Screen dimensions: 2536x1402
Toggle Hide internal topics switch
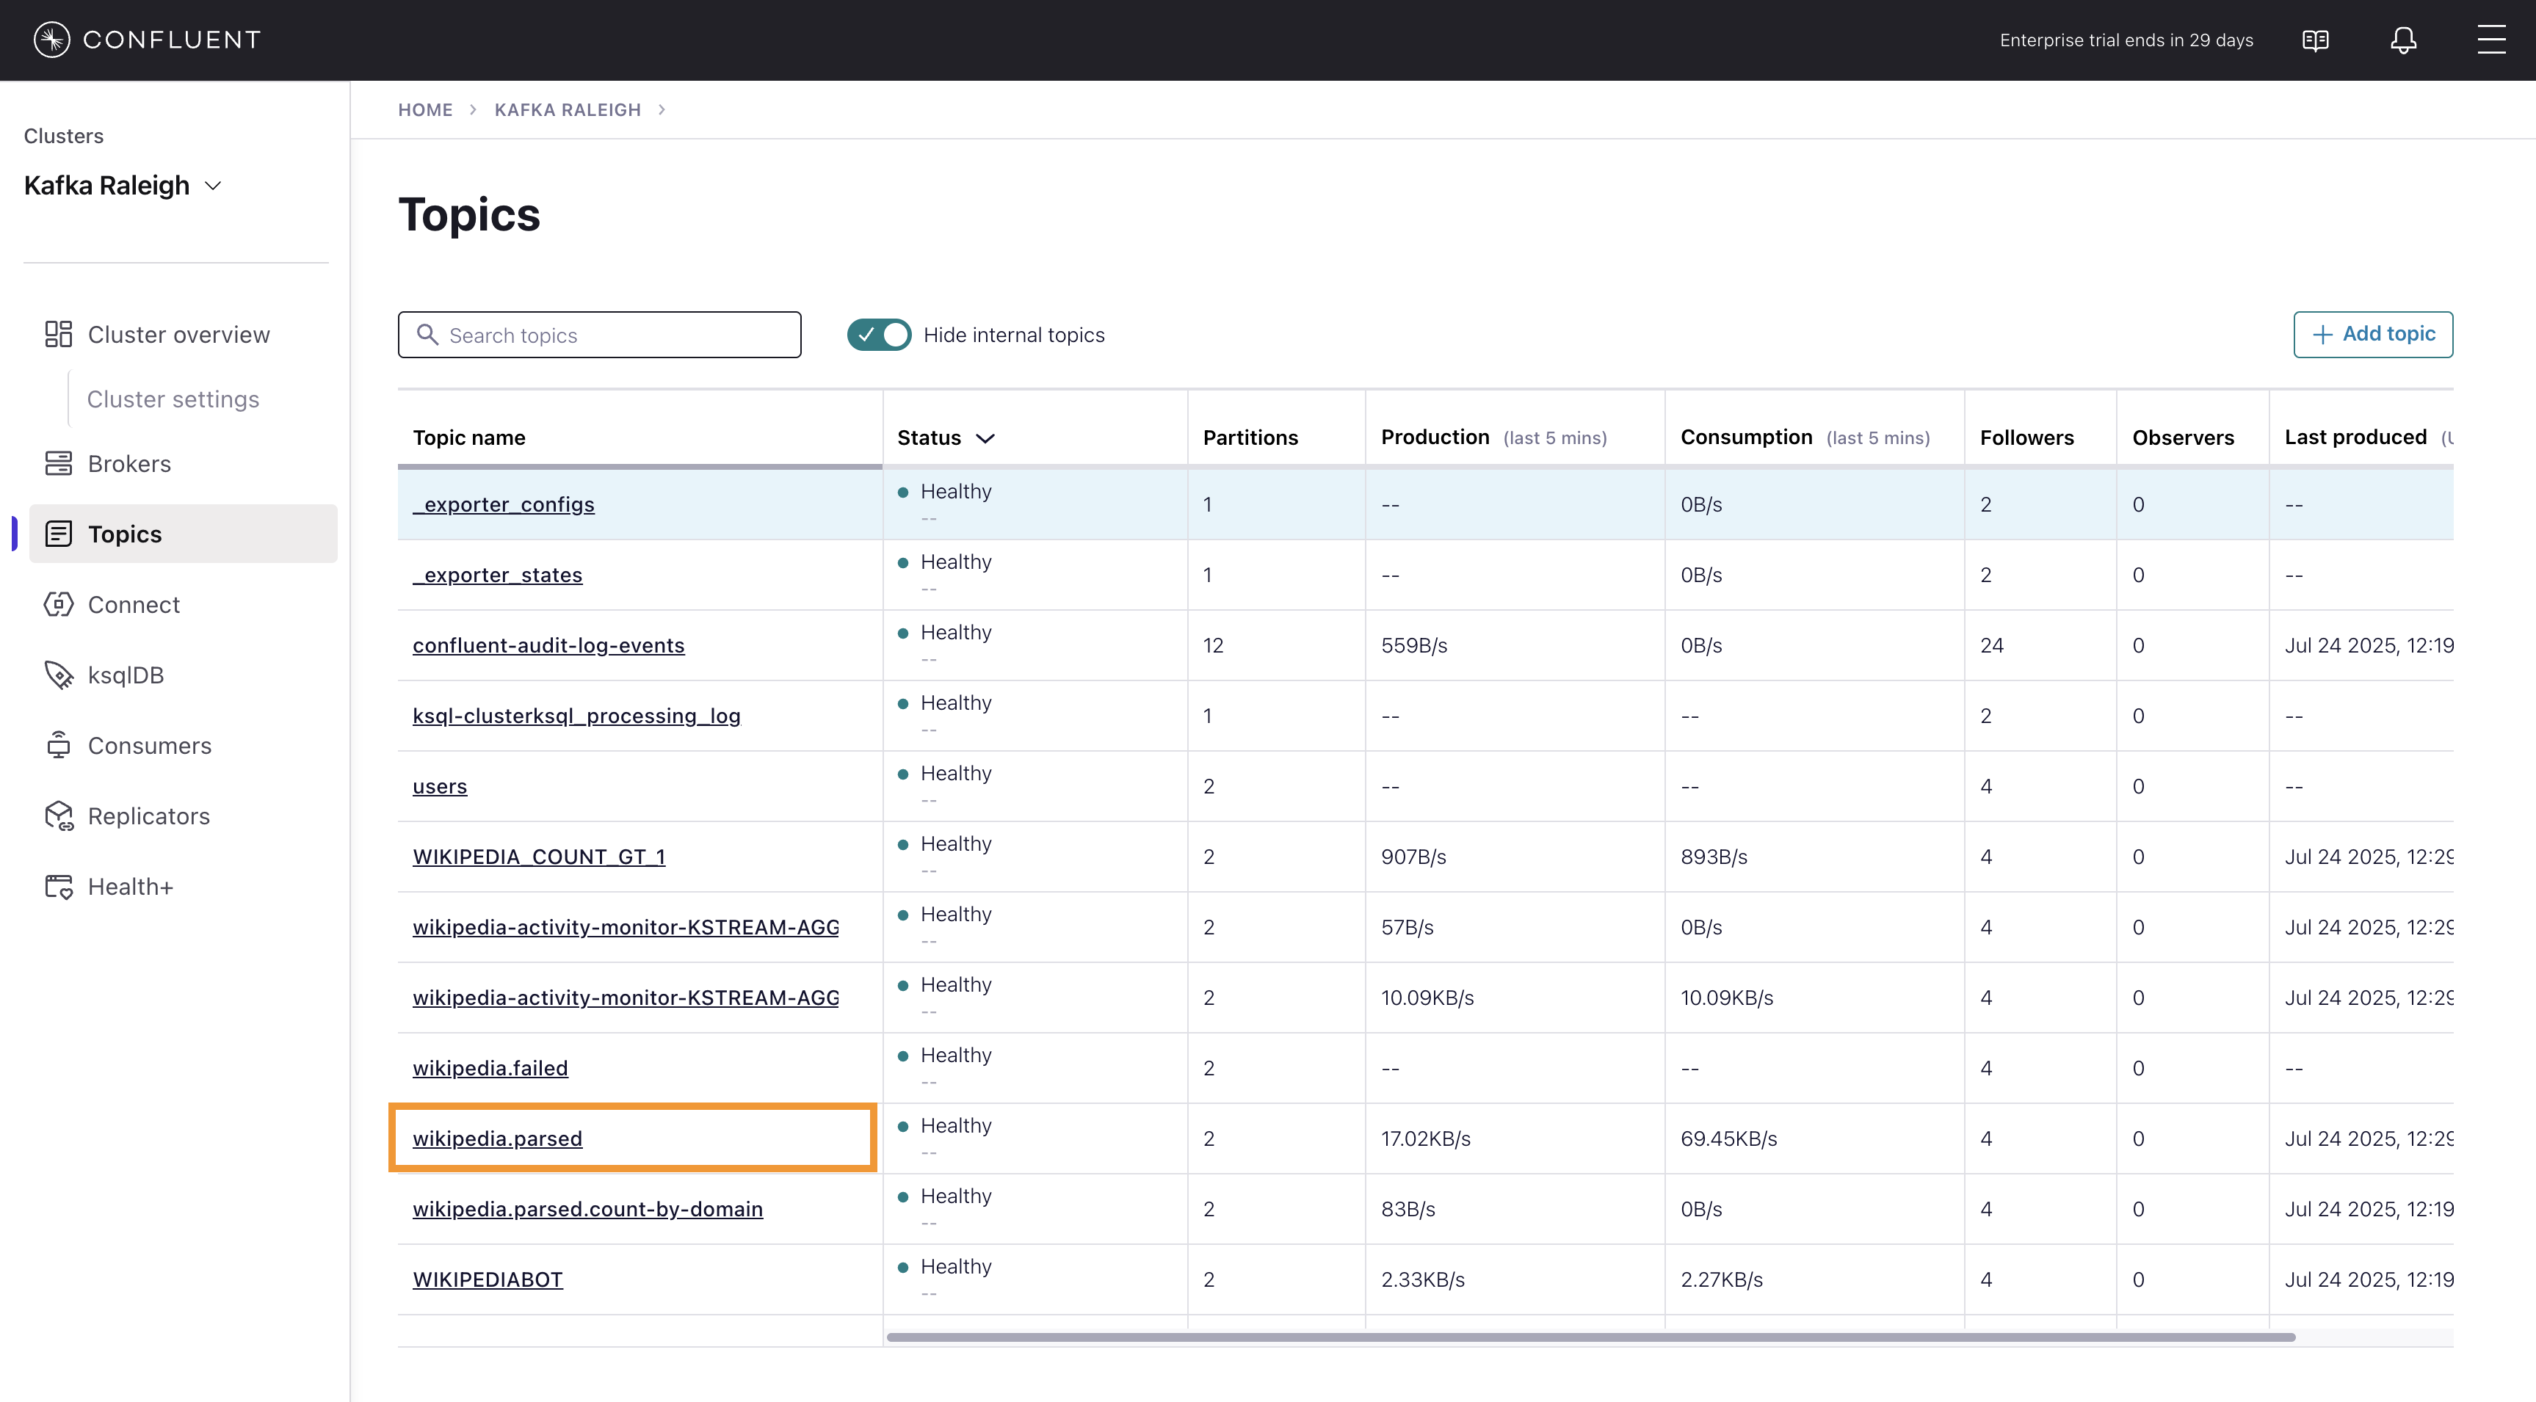(878, 335)
